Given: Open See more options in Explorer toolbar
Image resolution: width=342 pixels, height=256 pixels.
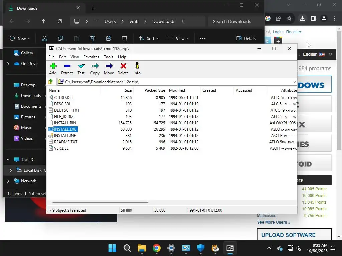Looking at the screenshot, I should tap(203, 39).
